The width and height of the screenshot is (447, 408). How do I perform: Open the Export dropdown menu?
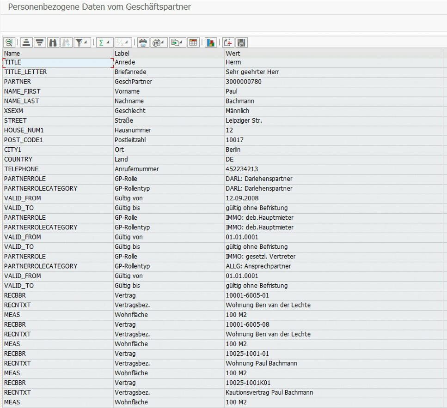point(177,42)
